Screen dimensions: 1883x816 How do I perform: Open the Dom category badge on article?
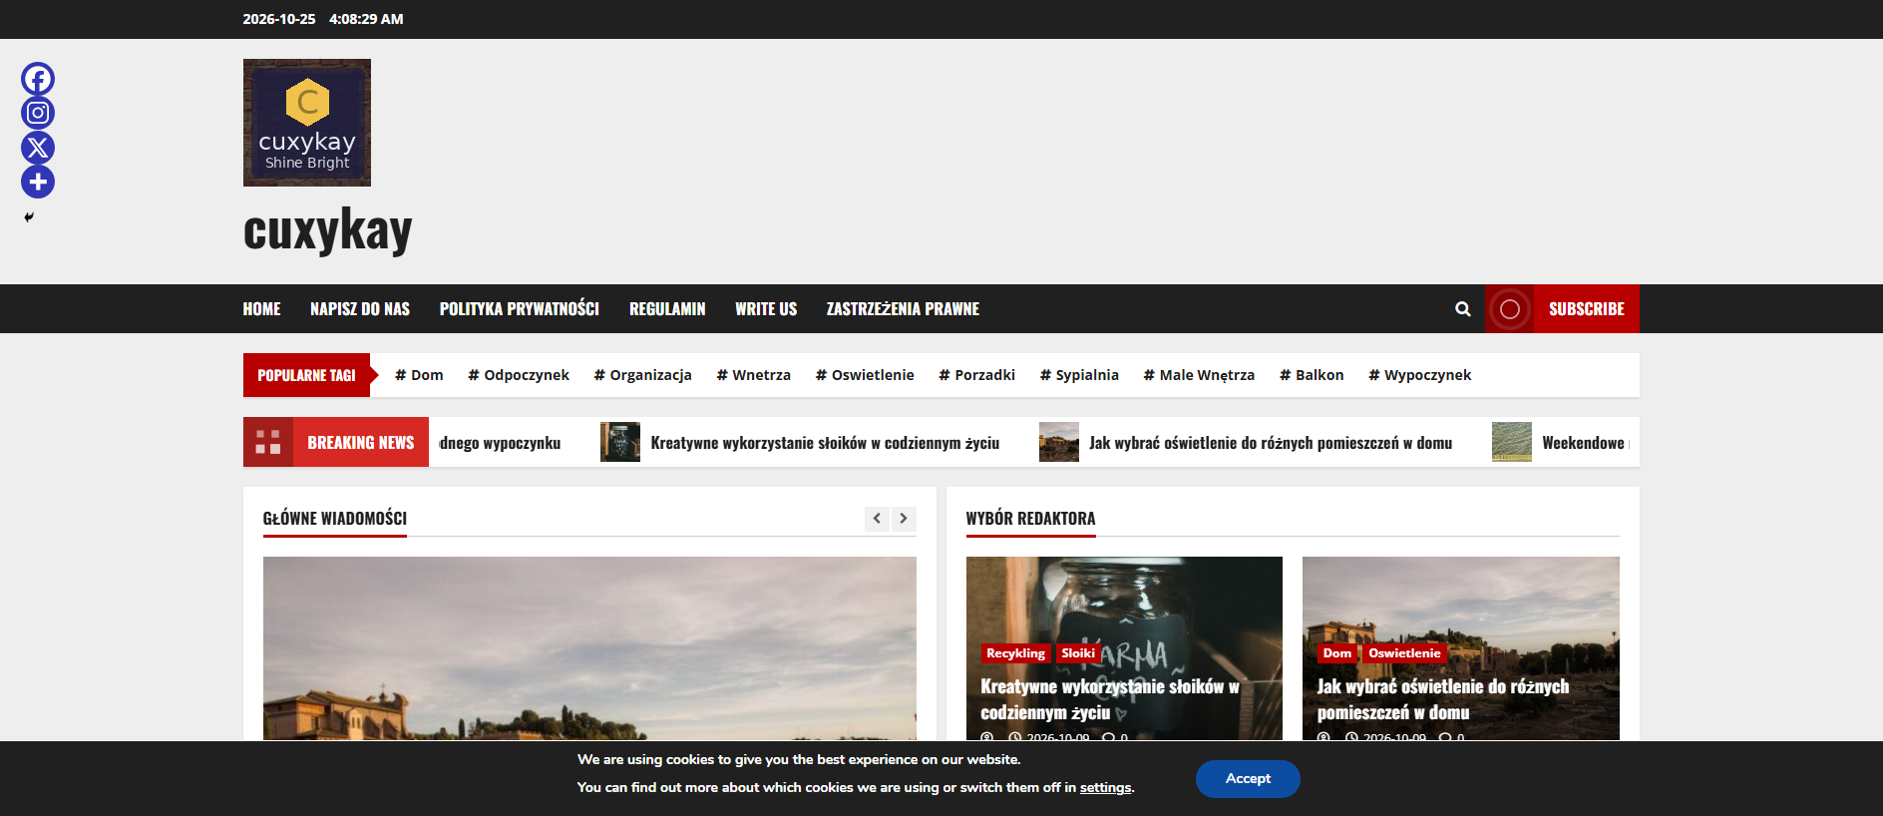click(1337, 653)
